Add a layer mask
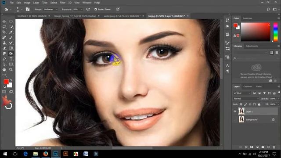Image resolution: width=281 pixels, height=158 pixels. click(x=252, y=147)
